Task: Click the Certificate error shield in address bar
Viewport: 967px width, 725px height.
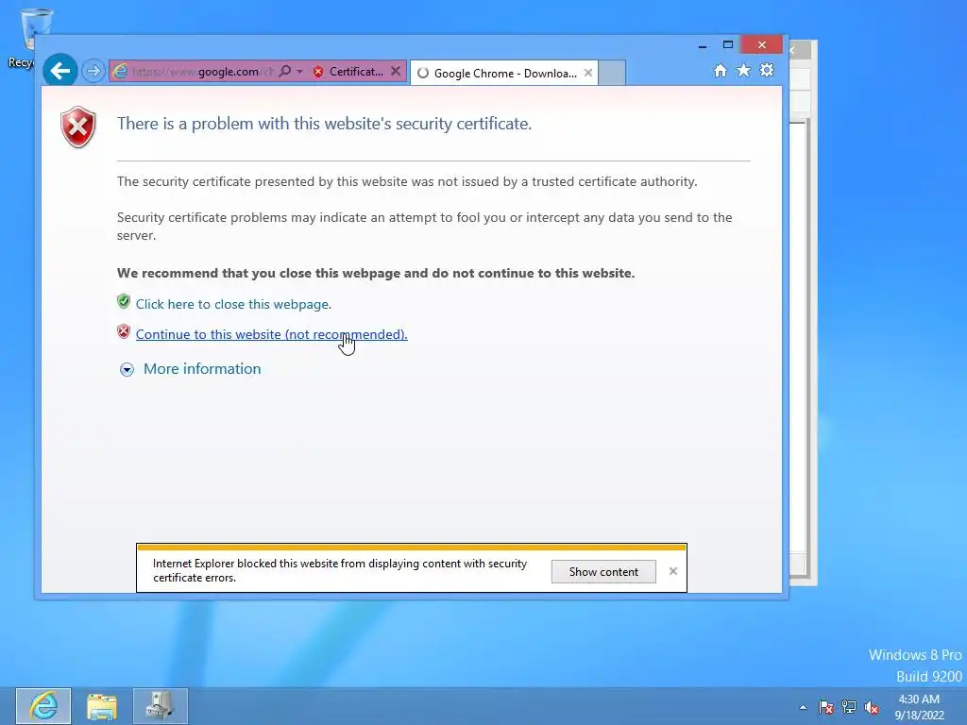Action: tap(318, 72)
